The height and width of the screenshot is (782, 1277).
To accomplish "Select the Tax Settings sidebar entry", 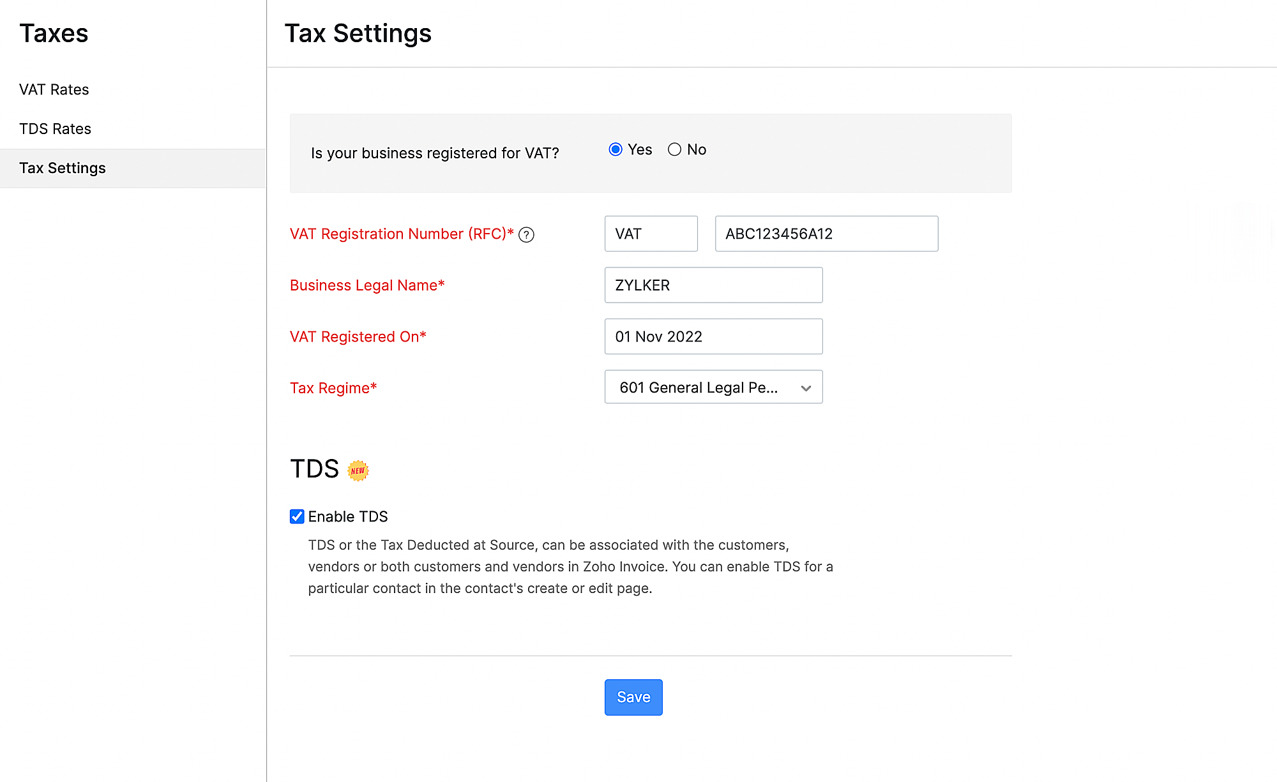I will pyautogui.click(x=63, y=168).
